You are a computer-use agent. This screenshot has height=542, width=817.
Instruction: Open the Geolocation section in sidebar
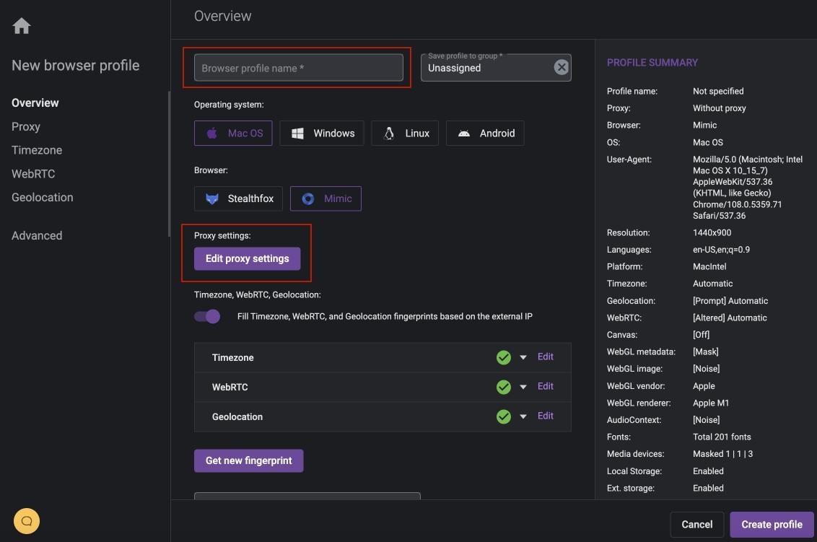coord(42,198)
